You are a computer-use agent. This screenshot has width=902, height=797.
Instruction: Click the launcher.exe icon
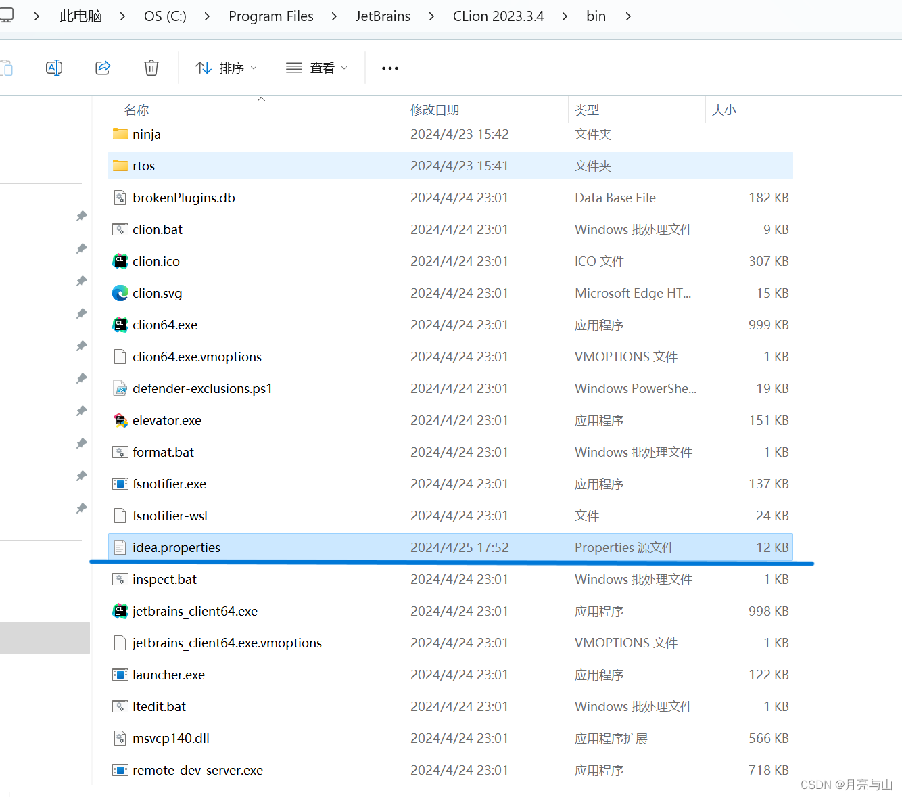click(x=120, y=675)
